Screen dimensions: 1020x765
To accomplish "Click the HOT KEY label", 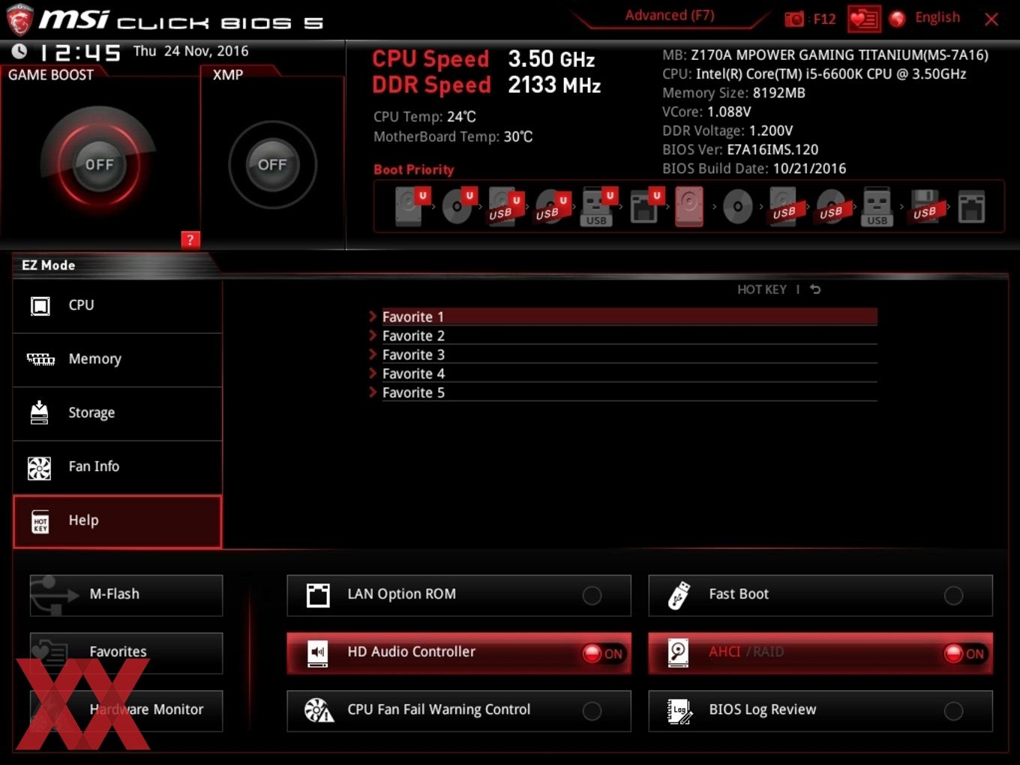I will [x=761, y=289].
